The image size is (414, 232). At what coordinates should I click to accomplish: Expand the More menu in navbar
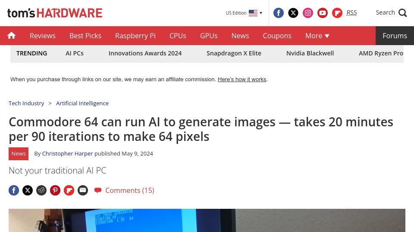pos(317,36)
